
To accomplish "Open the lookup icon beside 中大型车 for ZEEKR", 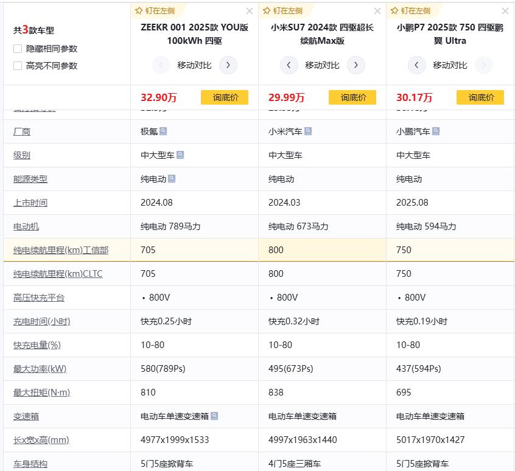I will point(180,155).
